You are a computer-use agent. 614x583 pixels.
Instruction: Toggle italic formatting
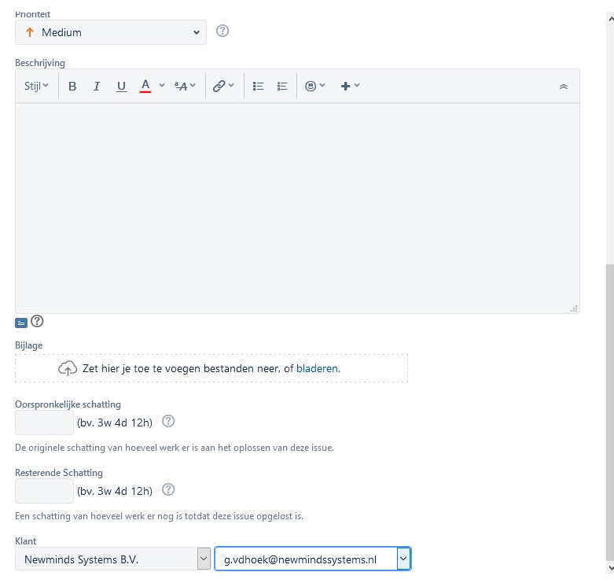coord(97,86)
